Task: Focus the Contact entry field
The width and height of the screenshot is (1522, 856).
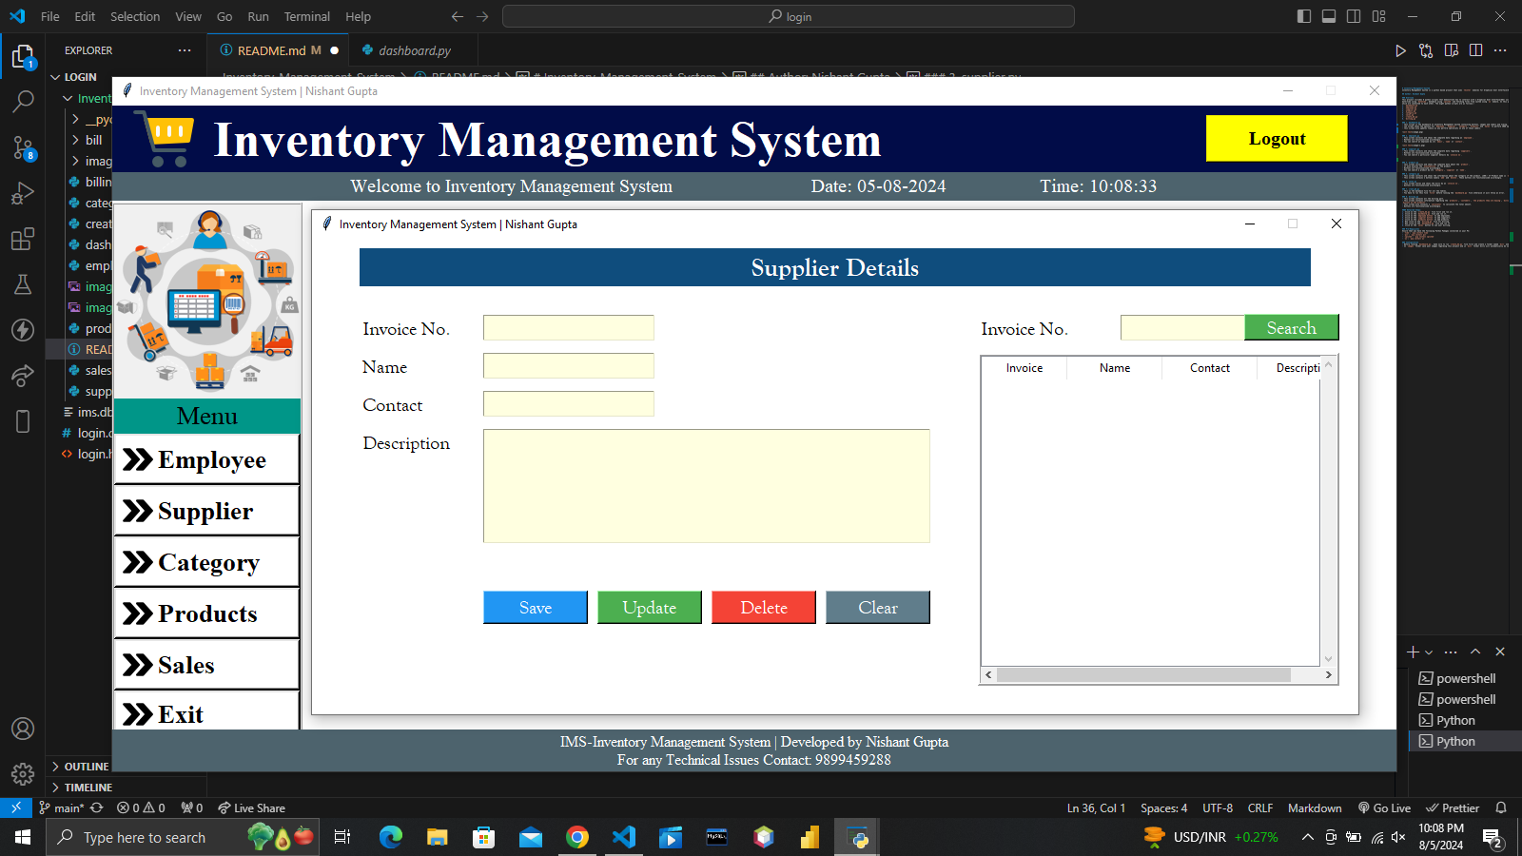Action: pyautogui.click(x=569, y=404)
